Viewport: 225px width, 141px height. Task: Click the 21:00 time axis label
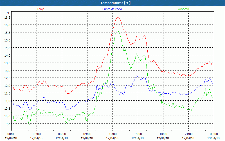tap(188, 134)
